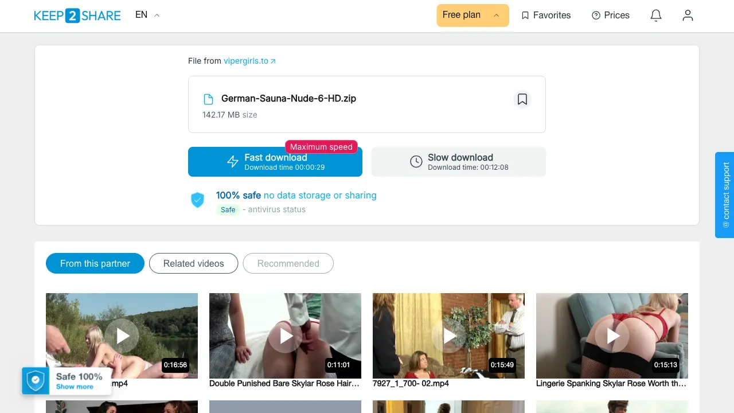Open the notifications bell icon
Screen dimensions: 734x413
(656, 15)
